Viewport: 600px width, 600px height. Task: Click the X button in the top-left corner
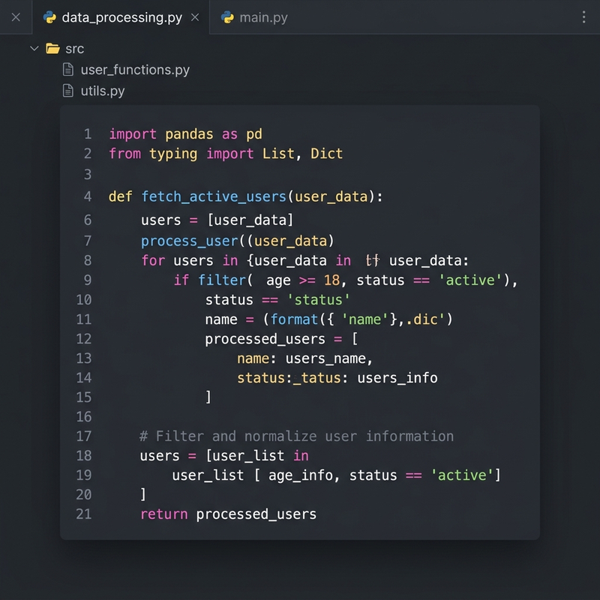16,17
